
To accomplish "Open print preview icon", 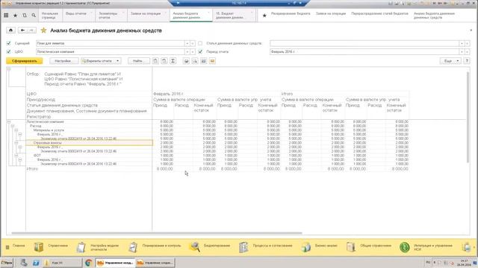I will (x=194, y=61).
